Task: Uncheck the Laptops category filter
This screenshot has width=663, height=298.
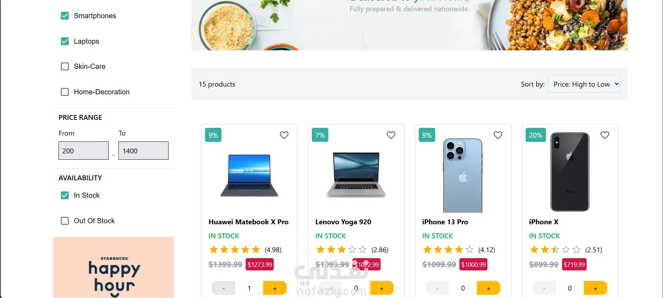Action: (x=65, y=41)
